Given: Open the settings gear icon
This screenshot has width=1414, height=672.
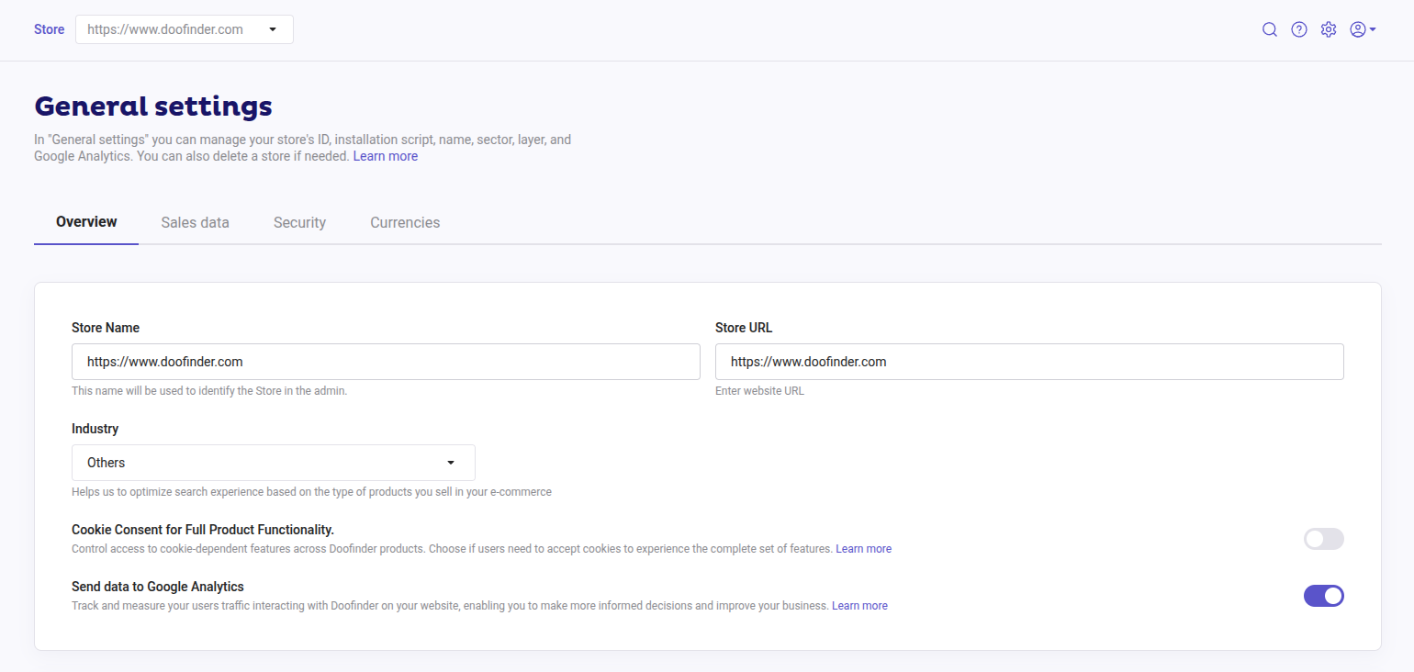Looking at the screenshot, I should (1329, 28).
